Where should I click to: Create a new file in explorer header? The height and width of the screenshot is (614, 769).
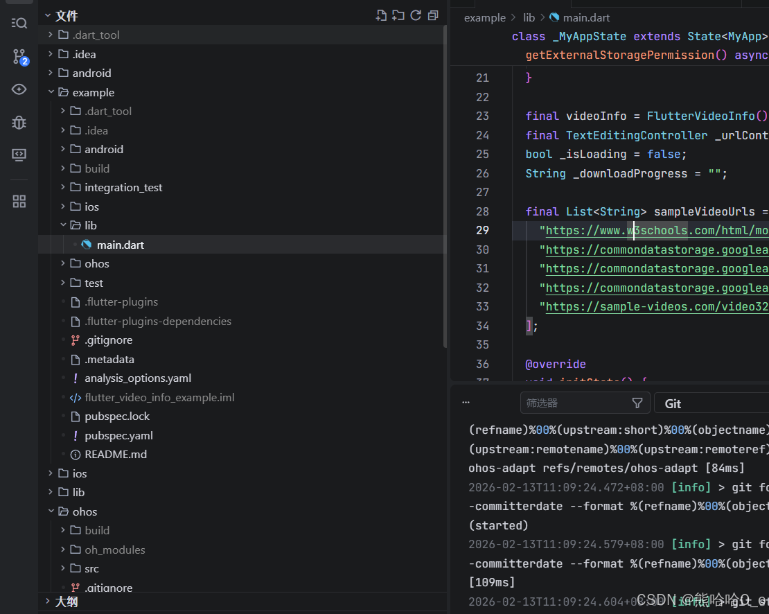point(381,16)
